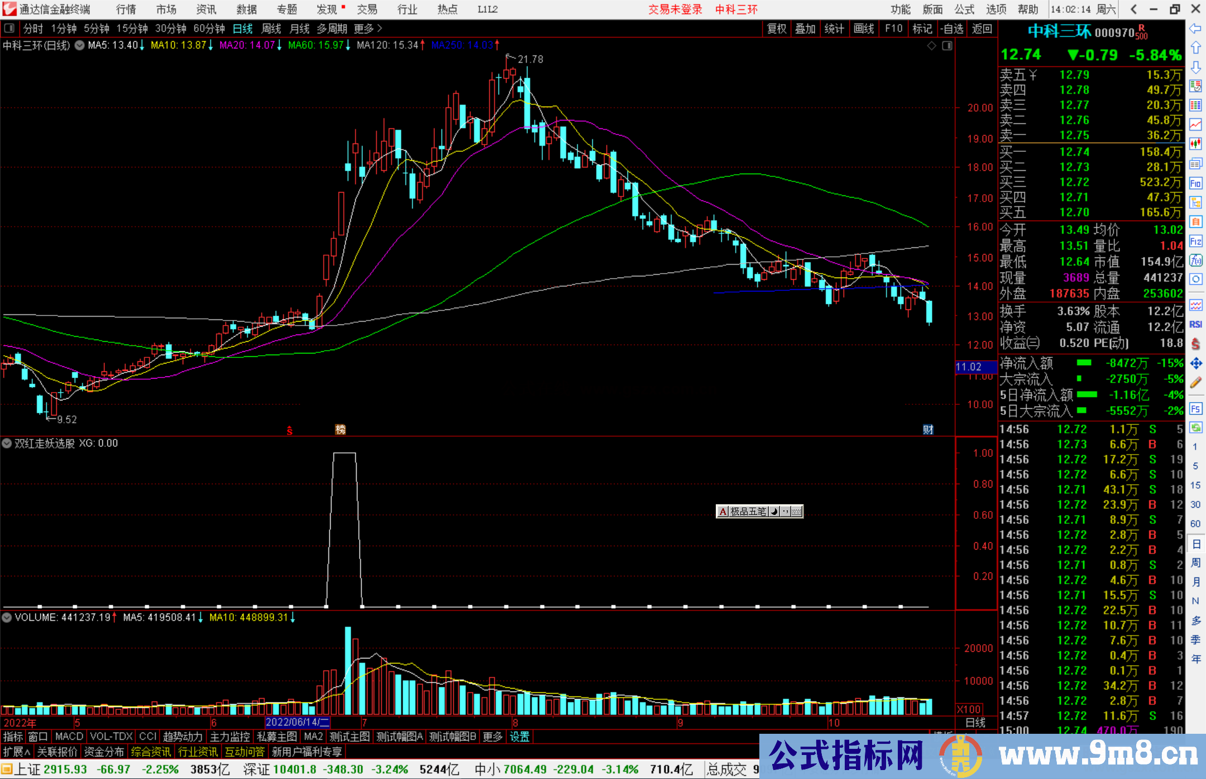1206x779 pixels.
Task: Toggle the 双红走妖选股 indicator collapse circle
Action: (x=7, y=443)
